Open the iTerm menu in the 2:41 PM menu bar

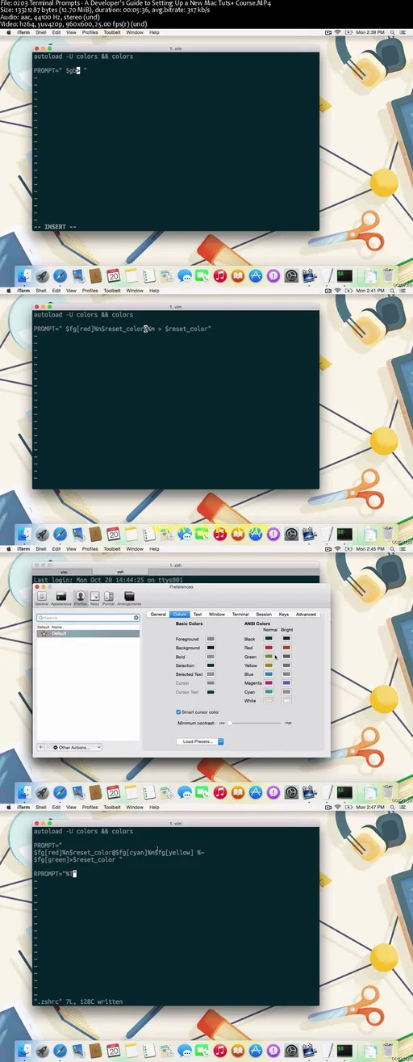point(23,290)
